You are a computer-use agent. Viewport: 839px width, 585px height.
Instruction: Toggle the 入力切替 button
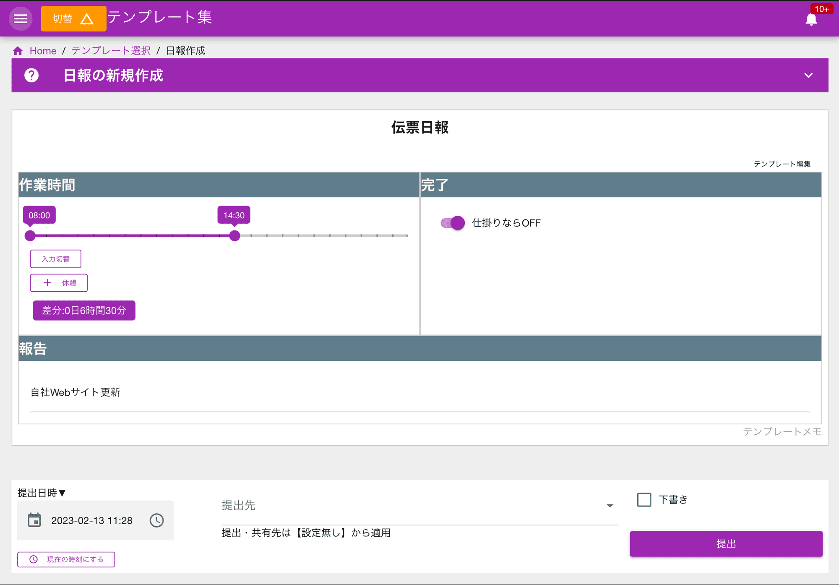(55, 259)
